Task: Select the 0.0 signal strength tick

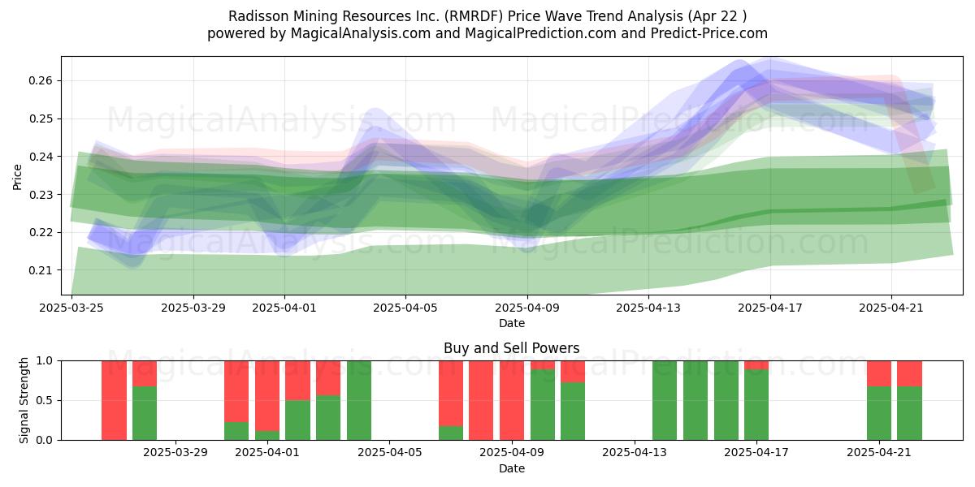Action: pos(45,440)
